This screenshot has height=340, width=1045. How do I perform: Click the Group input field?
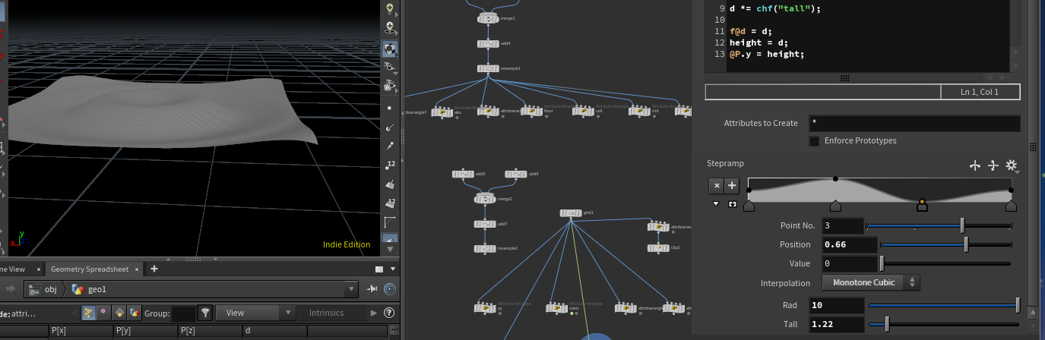pos(183,313)
